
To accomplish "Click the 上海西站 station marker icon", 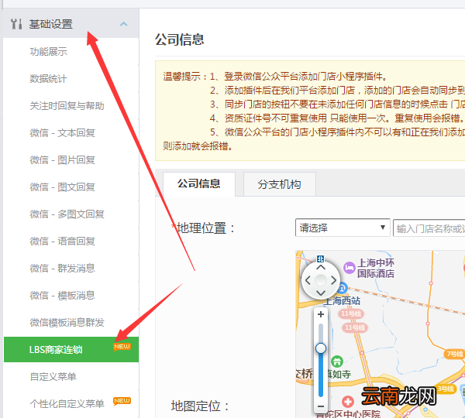I will (343, 288).
